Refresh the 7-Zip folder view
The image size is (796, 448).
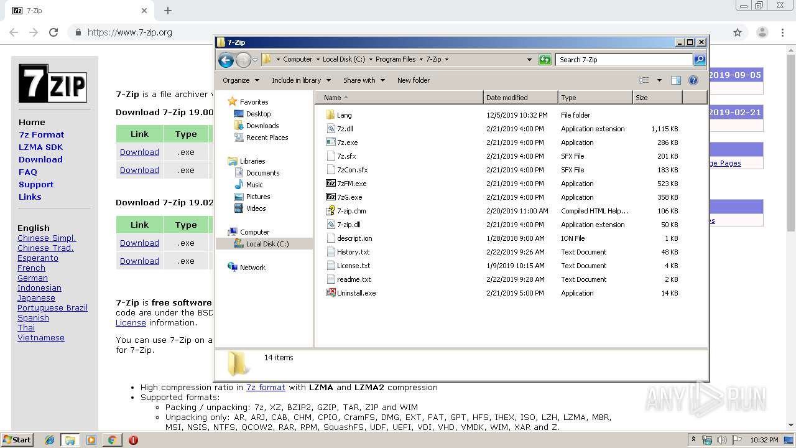(x=545, y=60)
